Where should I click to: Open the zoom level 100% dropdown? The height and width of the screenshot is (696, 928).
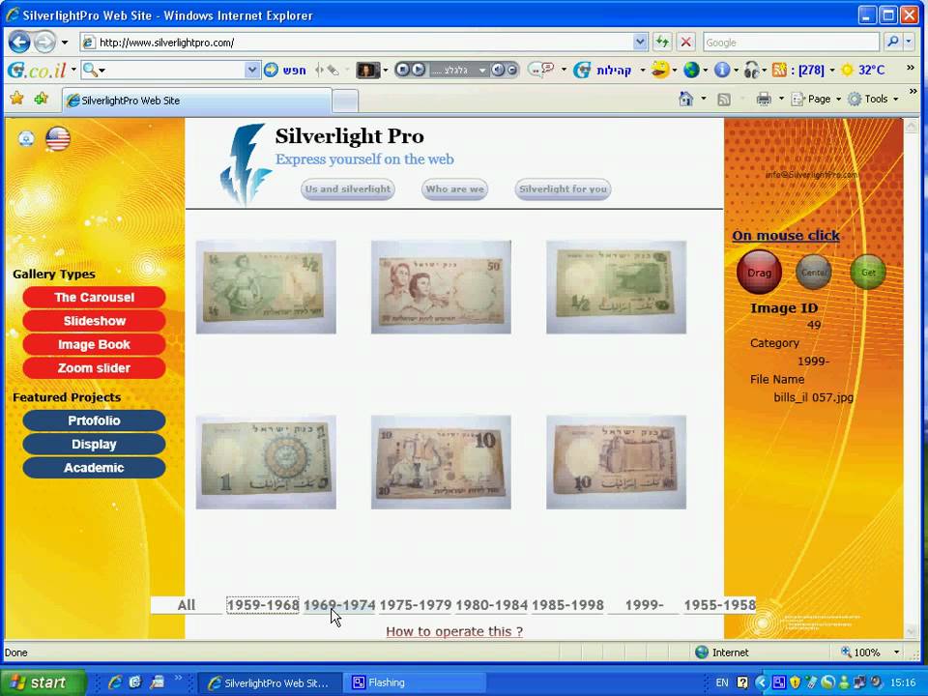896,652
